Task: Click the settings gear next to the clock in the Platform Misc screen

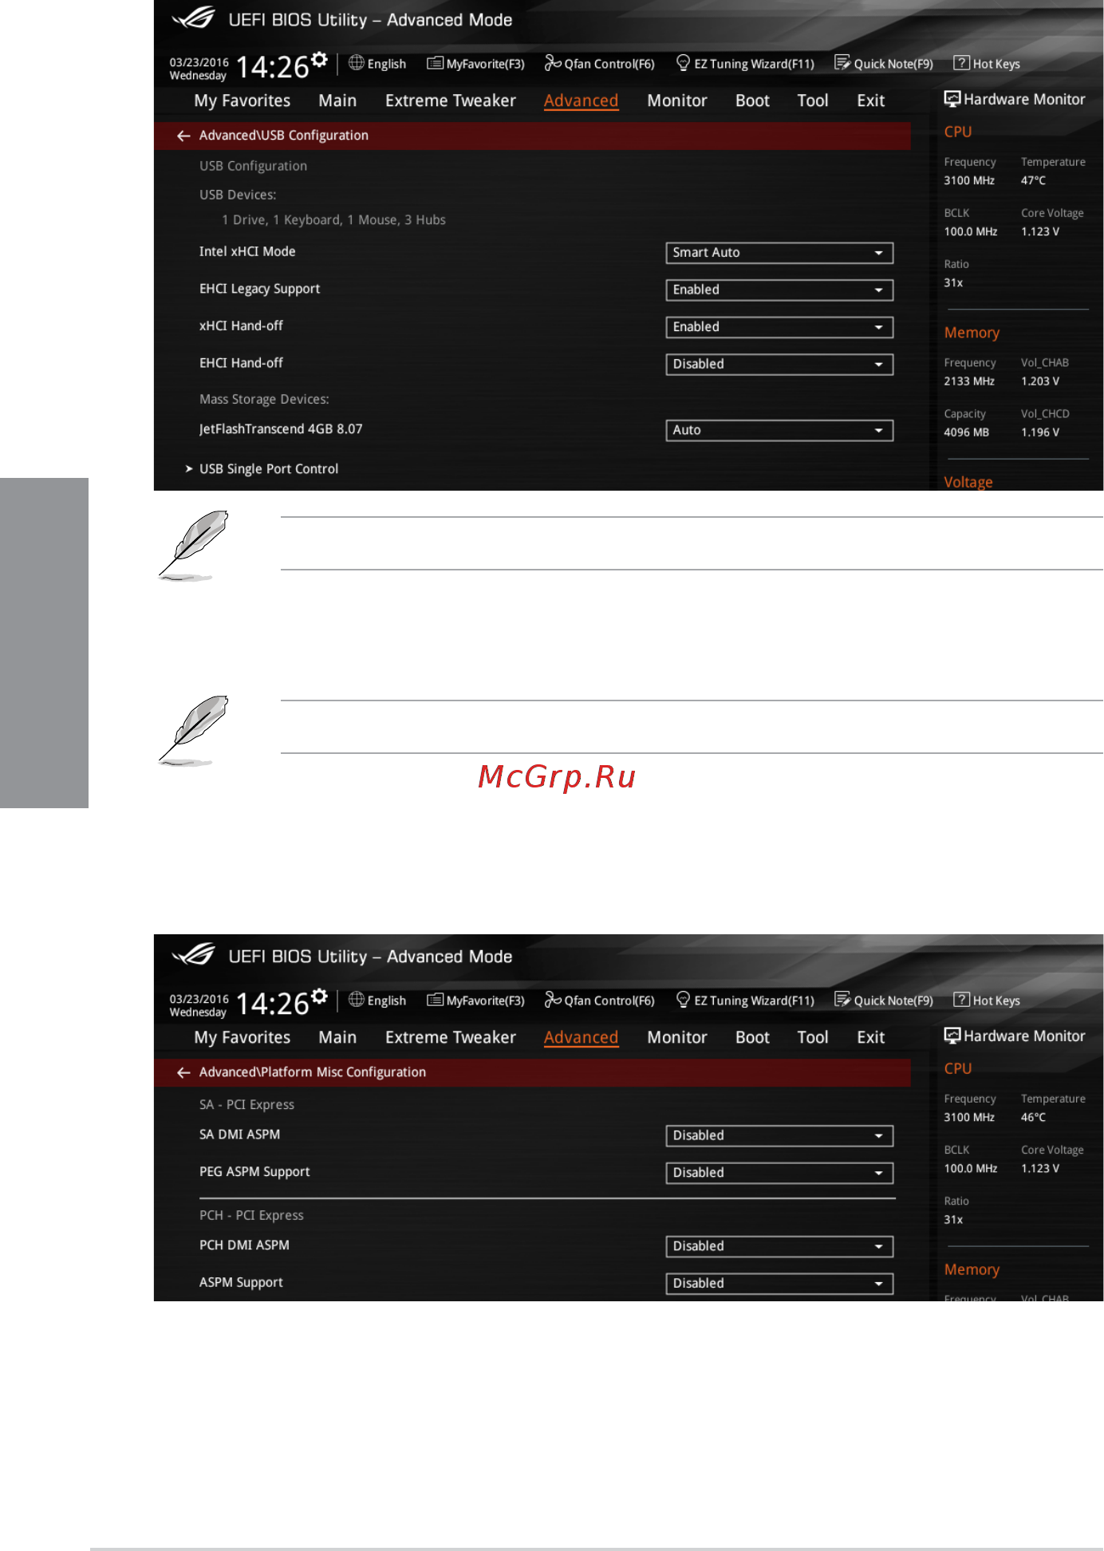Action: [319, 996]
